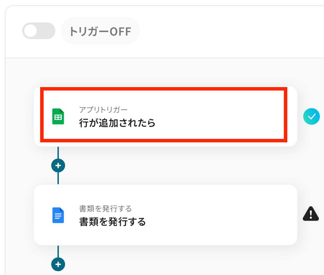Click the plus icon between the two steps
Image resolution: width=324 pixels, height=275 pixels.
[x=58, y=165]
